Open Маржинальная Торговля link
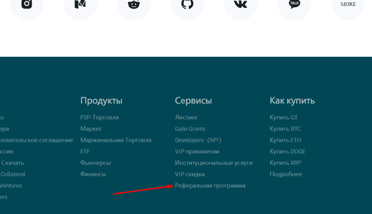Image resolution: width=372 pixels, height=214 pixels. [x=116, y=140]
